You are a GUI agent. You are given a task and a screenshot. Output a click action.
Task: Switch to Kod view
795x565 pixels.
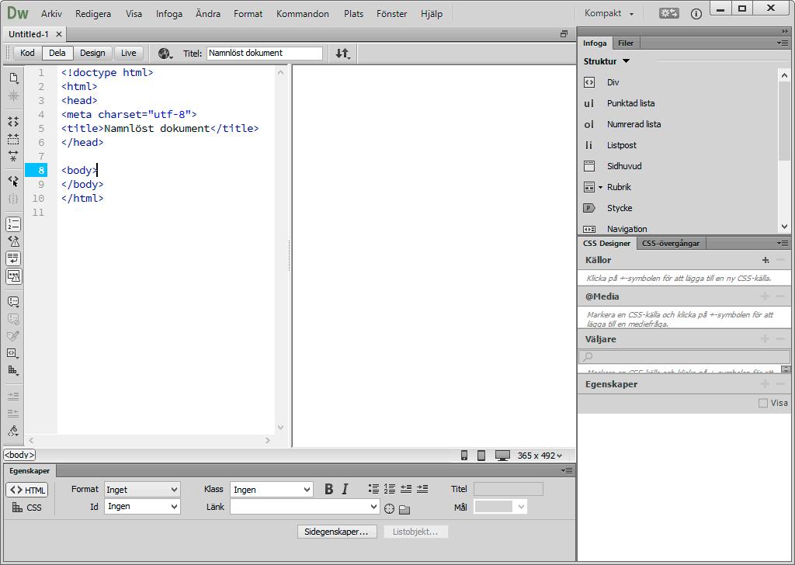click(27, 54)
